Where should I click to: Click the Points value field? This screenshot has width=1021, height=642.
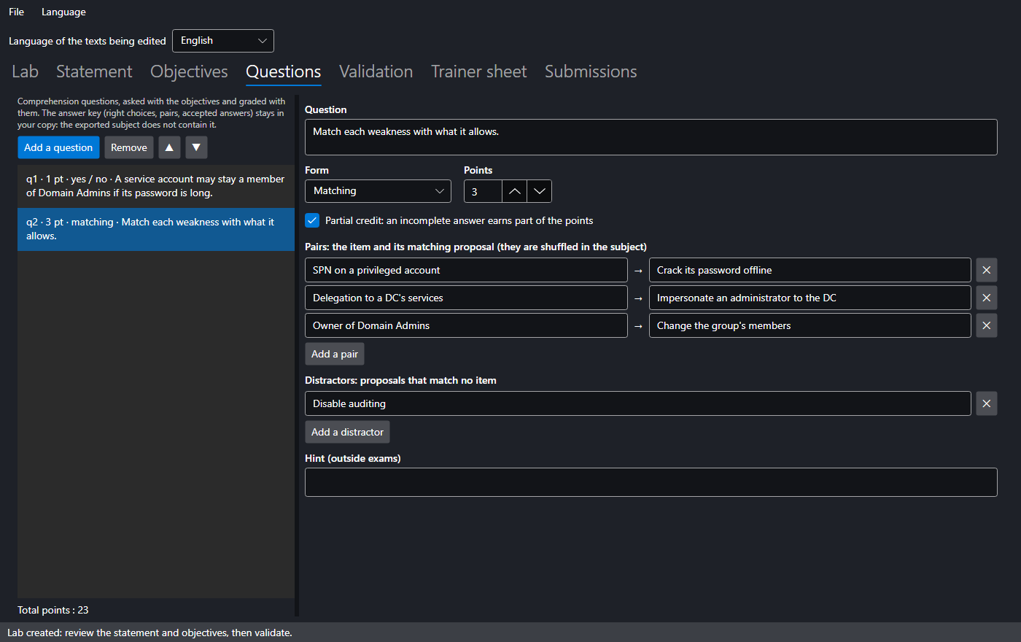point(483,191)
